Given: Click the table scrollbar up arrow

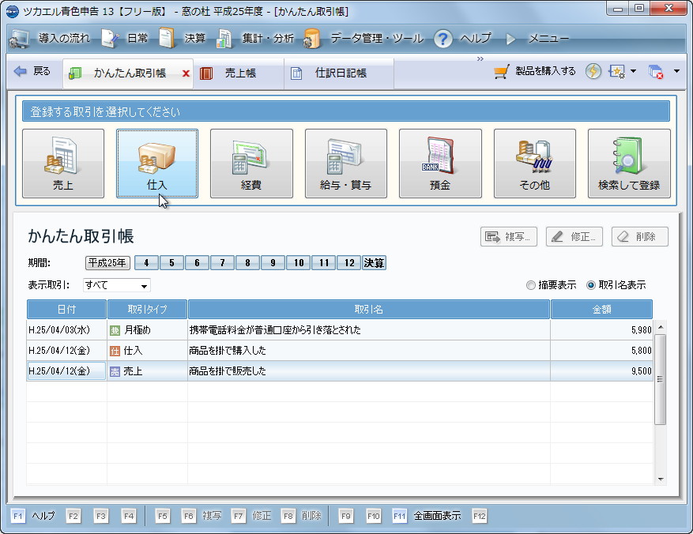Looking at the screenshot, I should [661, 327].
